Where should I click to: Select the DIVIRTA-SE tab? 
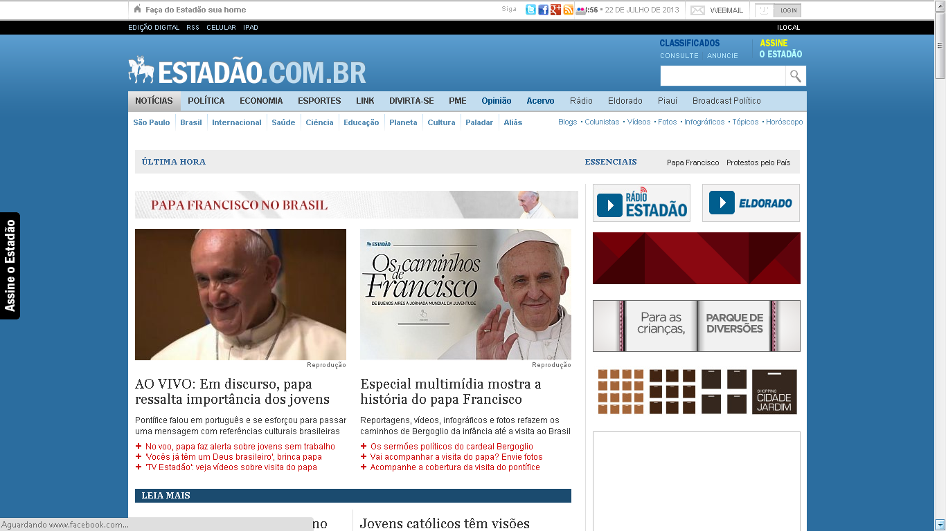tap(411, 101)
